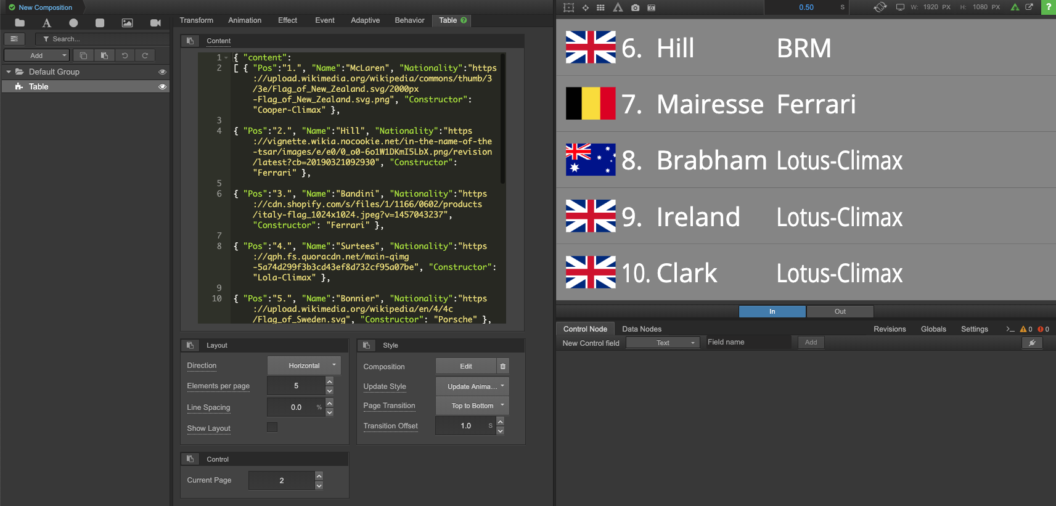Click the move/center crosshair icon
Viewport: 1056px width, 506px height.
(585, 7)
